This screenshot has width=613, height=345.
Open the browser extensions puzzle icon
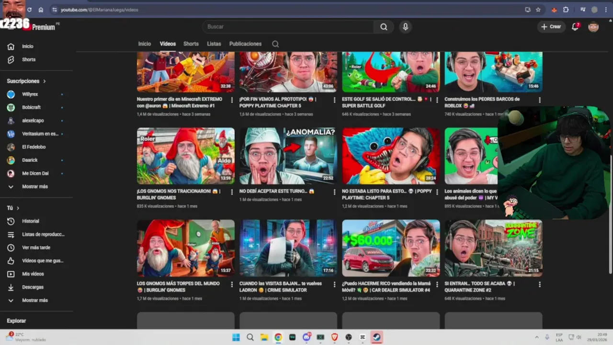566,10
